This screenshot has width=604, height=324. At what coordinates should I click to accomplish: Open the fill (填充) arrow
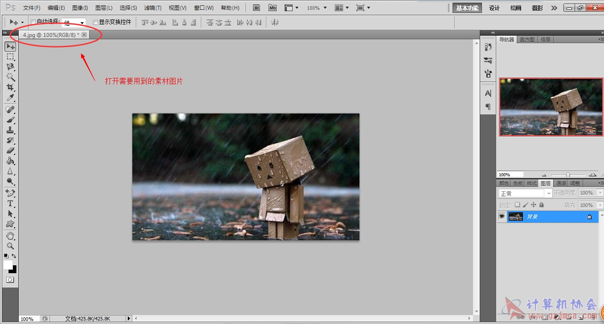[600, 205]
